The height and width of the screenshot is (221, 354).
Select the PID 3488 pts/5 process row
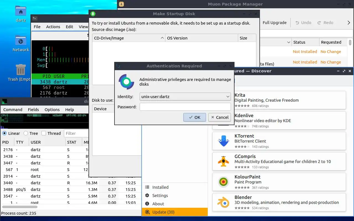pos(71,189)
